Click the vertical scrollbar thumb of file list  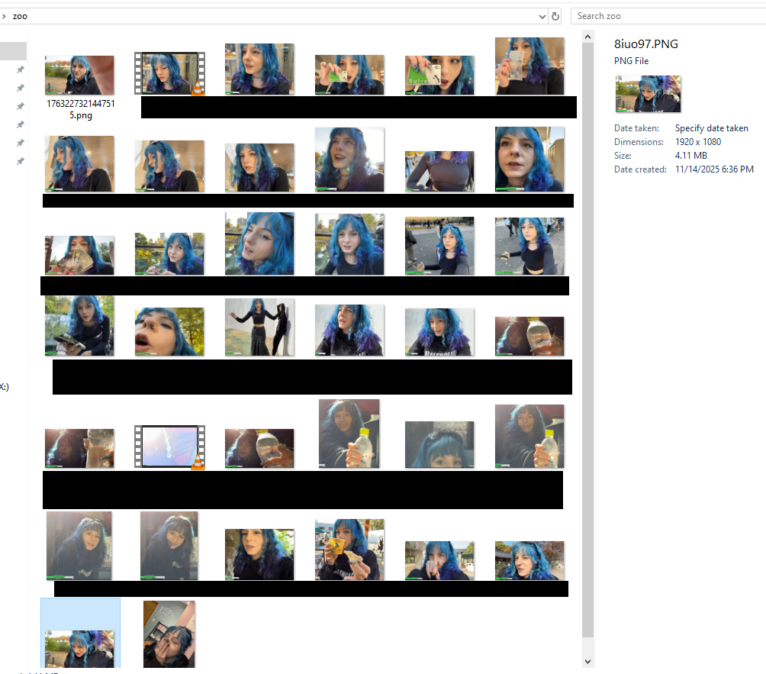(587, 340)
